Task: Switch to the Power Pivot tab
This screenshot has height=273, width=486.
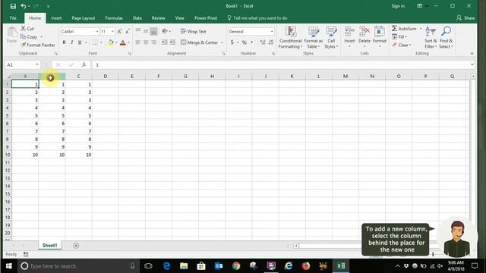Action: [206, 18]
